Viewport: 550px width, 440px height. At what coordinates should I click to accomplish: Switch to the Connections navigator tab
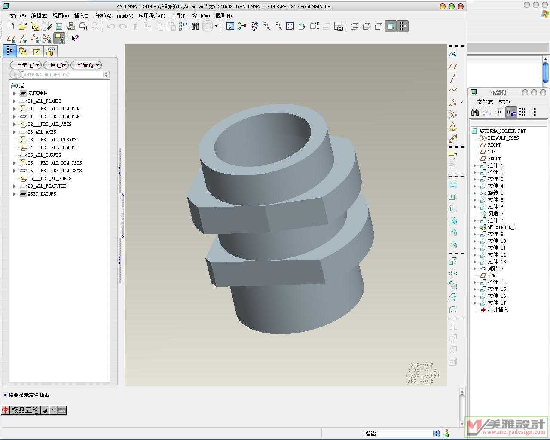51,52
